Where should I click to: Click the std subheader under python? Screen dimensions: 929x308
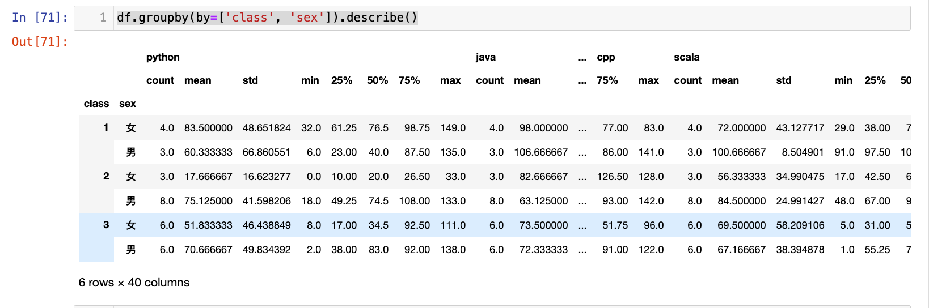[250, 80]
